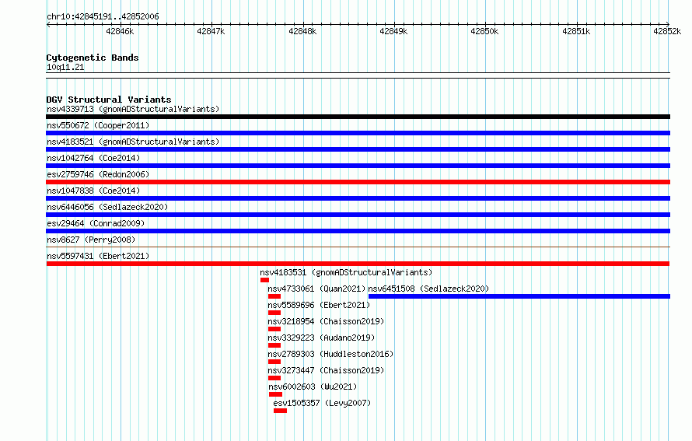Open the nsv3218954 (Chaisson2019) label
The height and width of the screenshot is (441, 692).
(x=326, y=321)
